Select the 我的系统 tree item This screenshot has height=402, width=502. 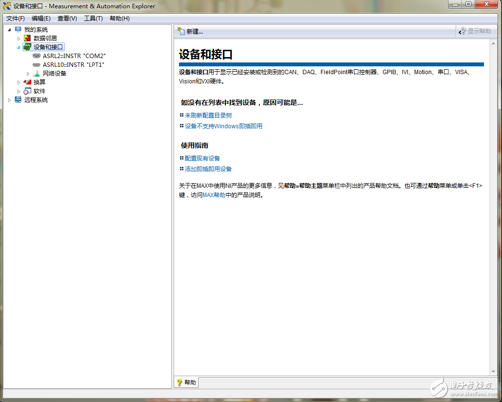click(x=36, y=29)
